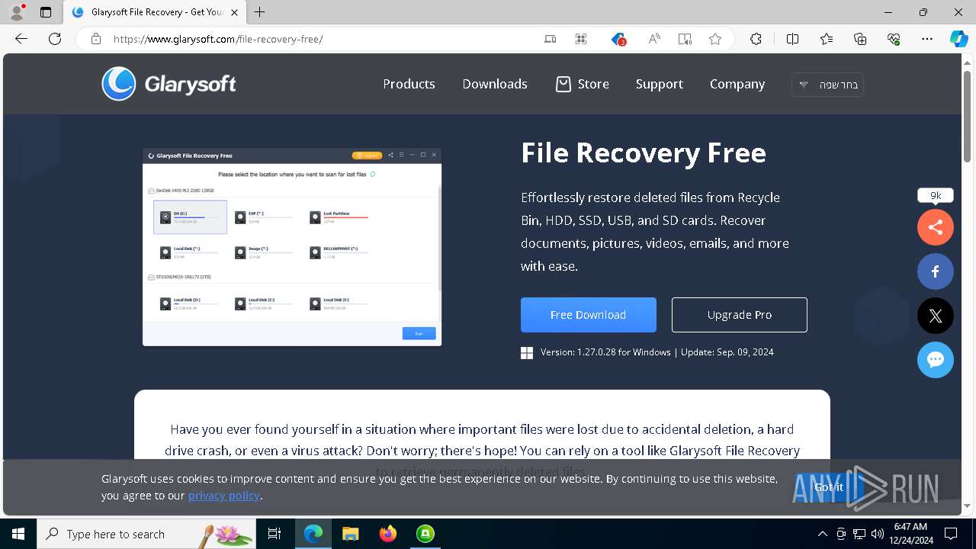Open the notification center

pos(951,534)
